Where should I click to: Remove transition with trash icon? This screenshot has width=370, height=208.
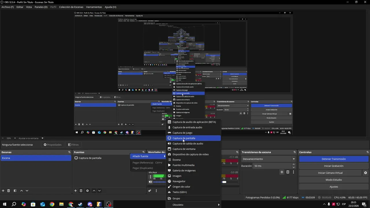[x=288, y=172]
